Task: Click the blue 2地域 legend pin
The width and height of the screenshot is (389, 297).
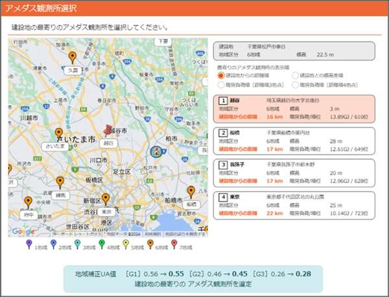Action: click(x=53, y=244)
